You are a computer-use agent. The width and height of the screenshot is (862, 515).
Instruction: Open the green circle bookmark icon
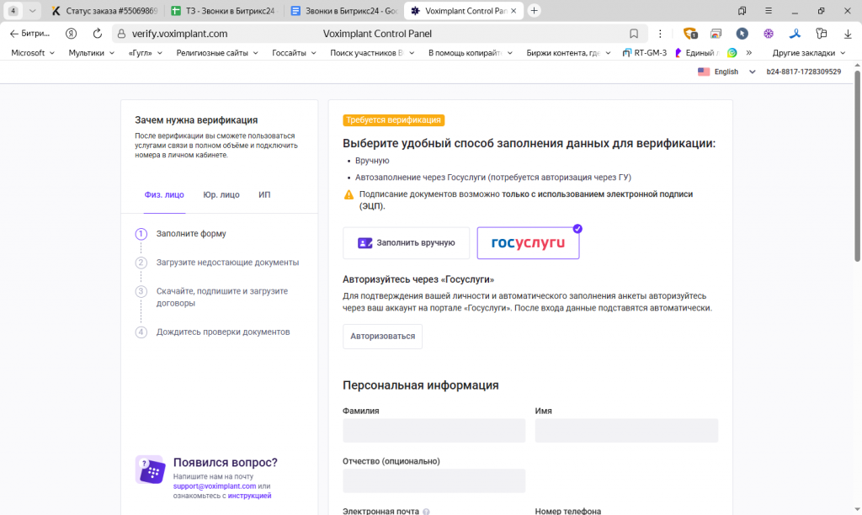point(732,53)
